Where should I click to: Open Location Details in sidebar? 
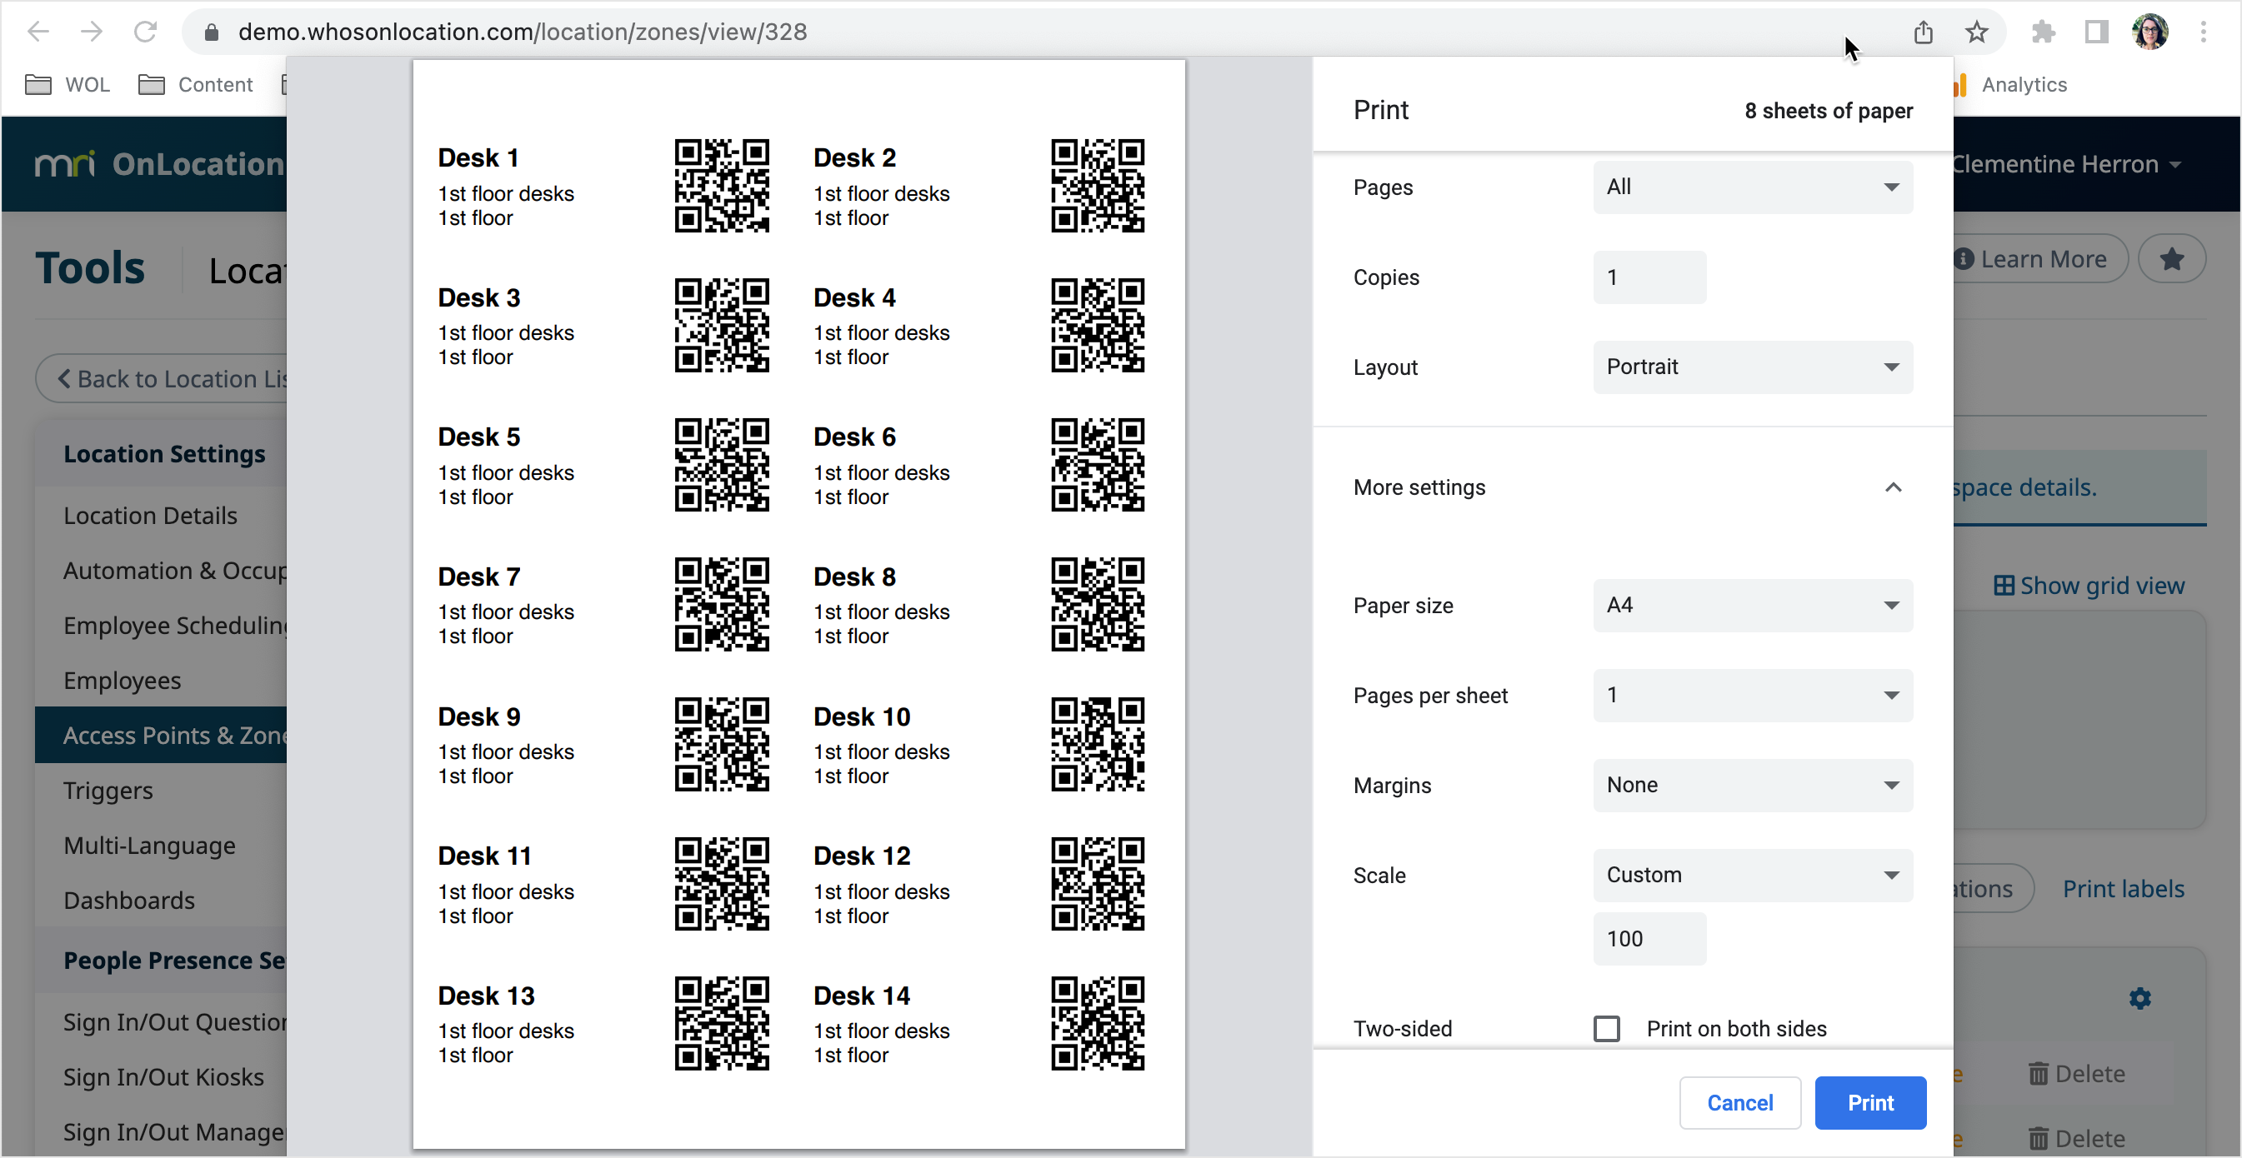pos(151,515)
